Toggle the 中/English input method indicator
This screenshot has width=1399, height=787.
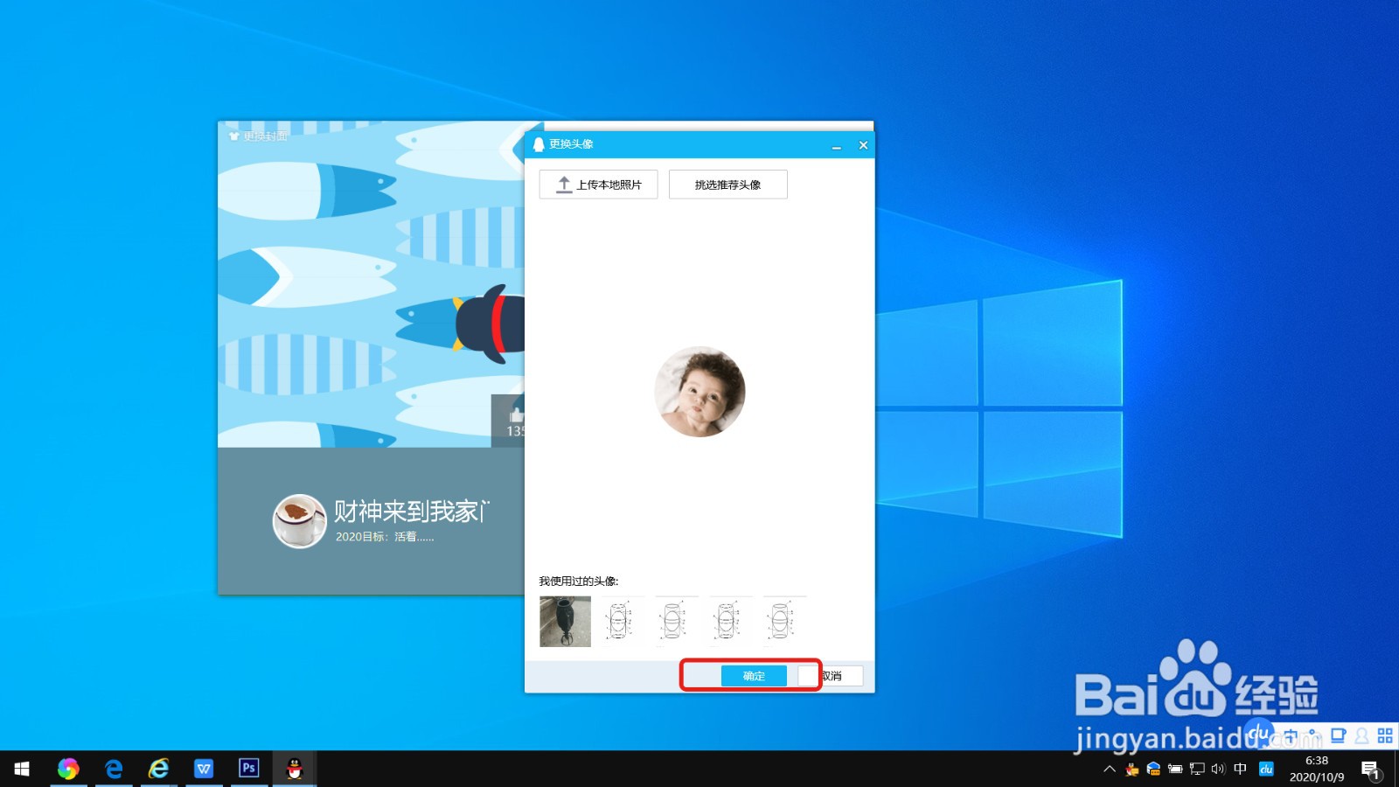[1241, 770]
